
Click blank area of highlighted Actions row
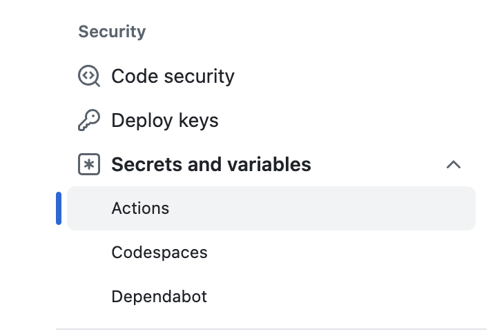coord(322,208)
